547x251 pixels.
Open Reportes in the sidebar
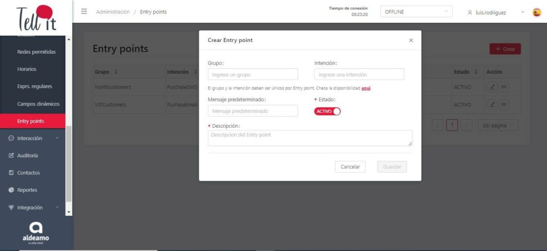27,190
